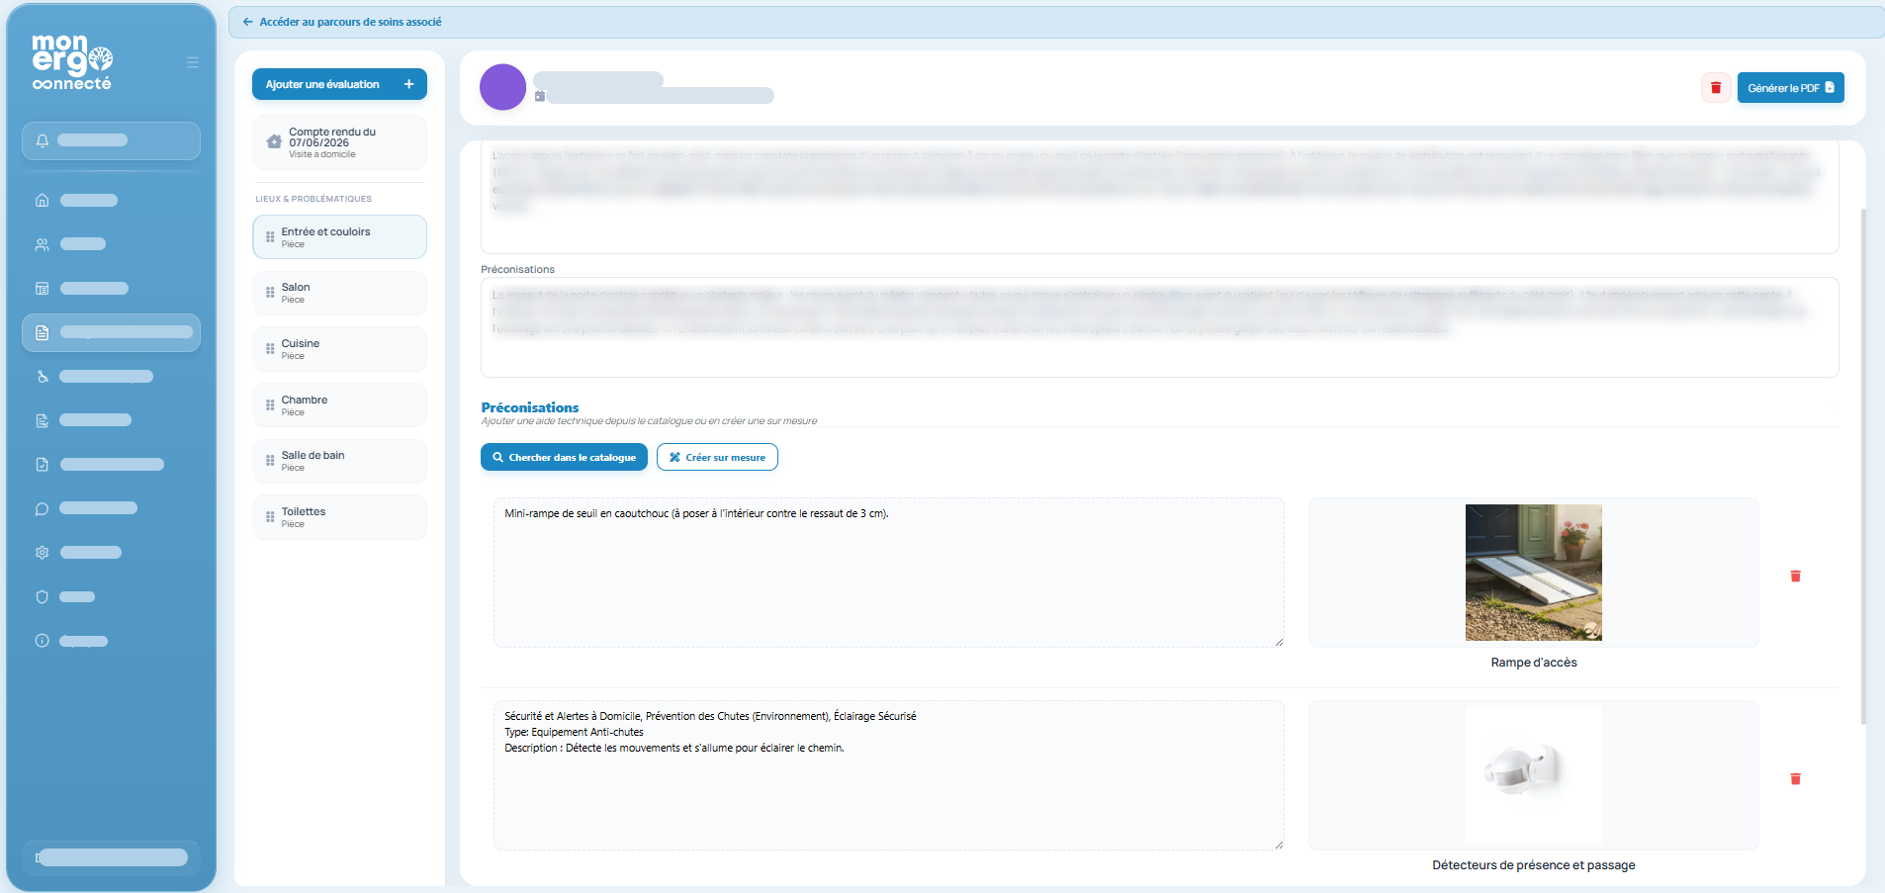Select the Salon room

coord(339,293)
